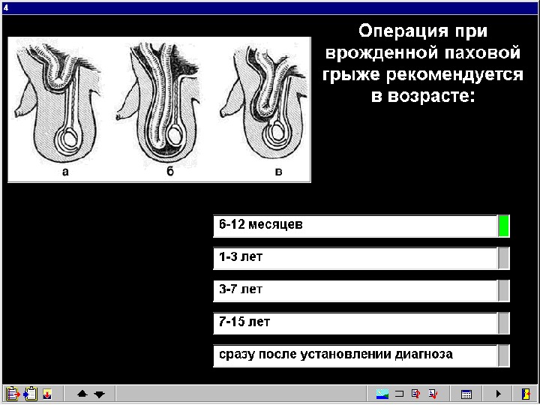This screenshot has width=540, height=405.
Task: Select answer indicator for 7-15 лет
Action: point(503,323)
